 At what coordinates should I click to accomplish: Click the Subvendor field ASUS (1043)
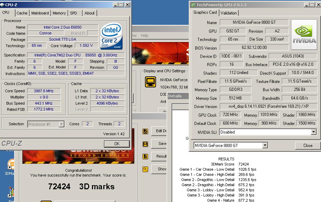(293, 56)
